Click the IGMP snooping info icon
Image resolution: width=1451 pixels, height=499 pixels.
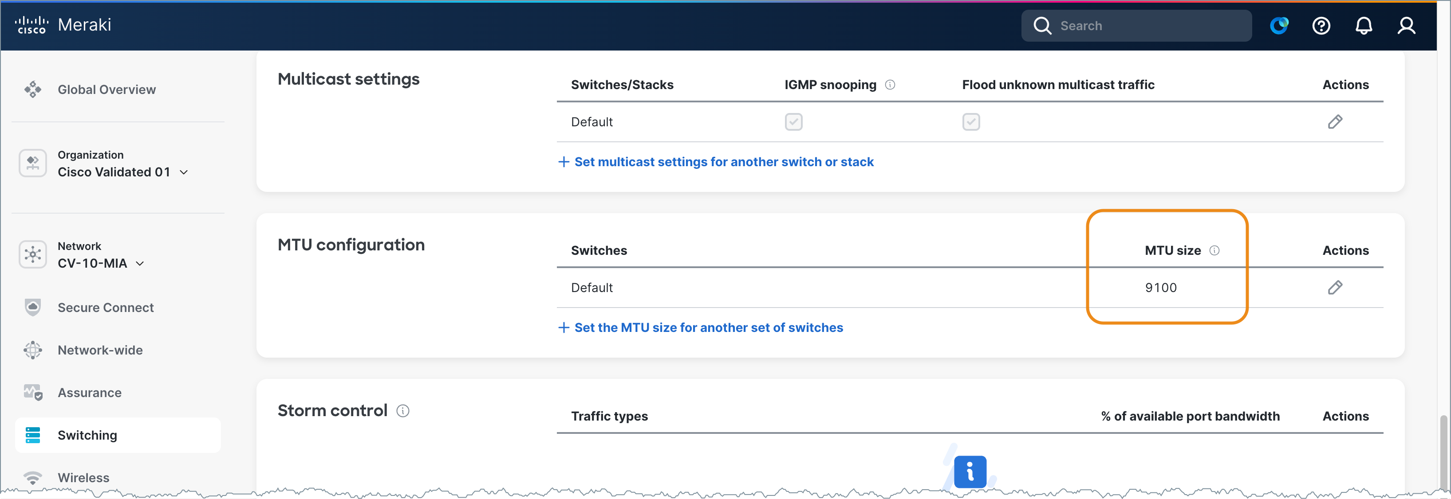pyautogui.click(x=890, y=85)
